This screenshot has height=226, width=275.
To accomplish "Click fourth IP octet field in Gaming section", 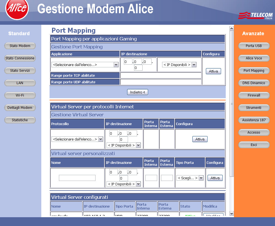I will tap(138, 68).
